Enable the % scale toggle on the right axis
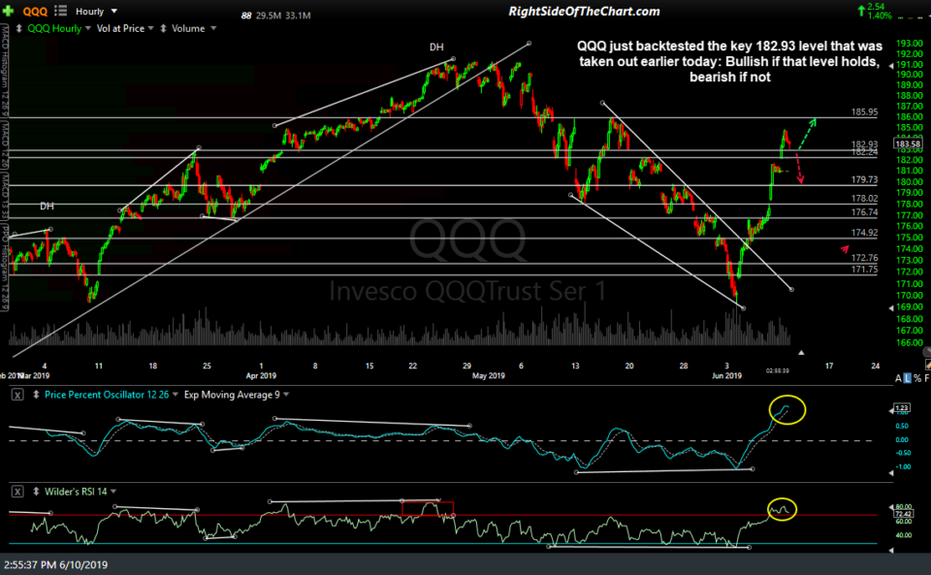Image resolution: width=931 pixels, height=575 pixels. coord(916,379)
